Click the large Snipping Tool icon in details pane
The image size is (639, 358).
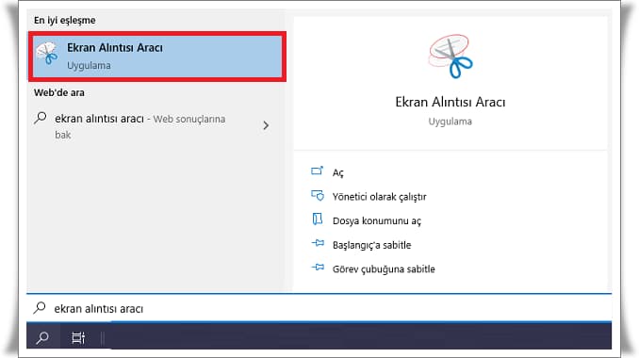[x=450, y=57]
